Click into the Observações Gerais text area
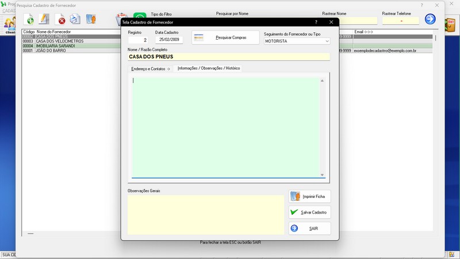Image resolution: width=460 pixels, height=259 pixels. [205, 214]
